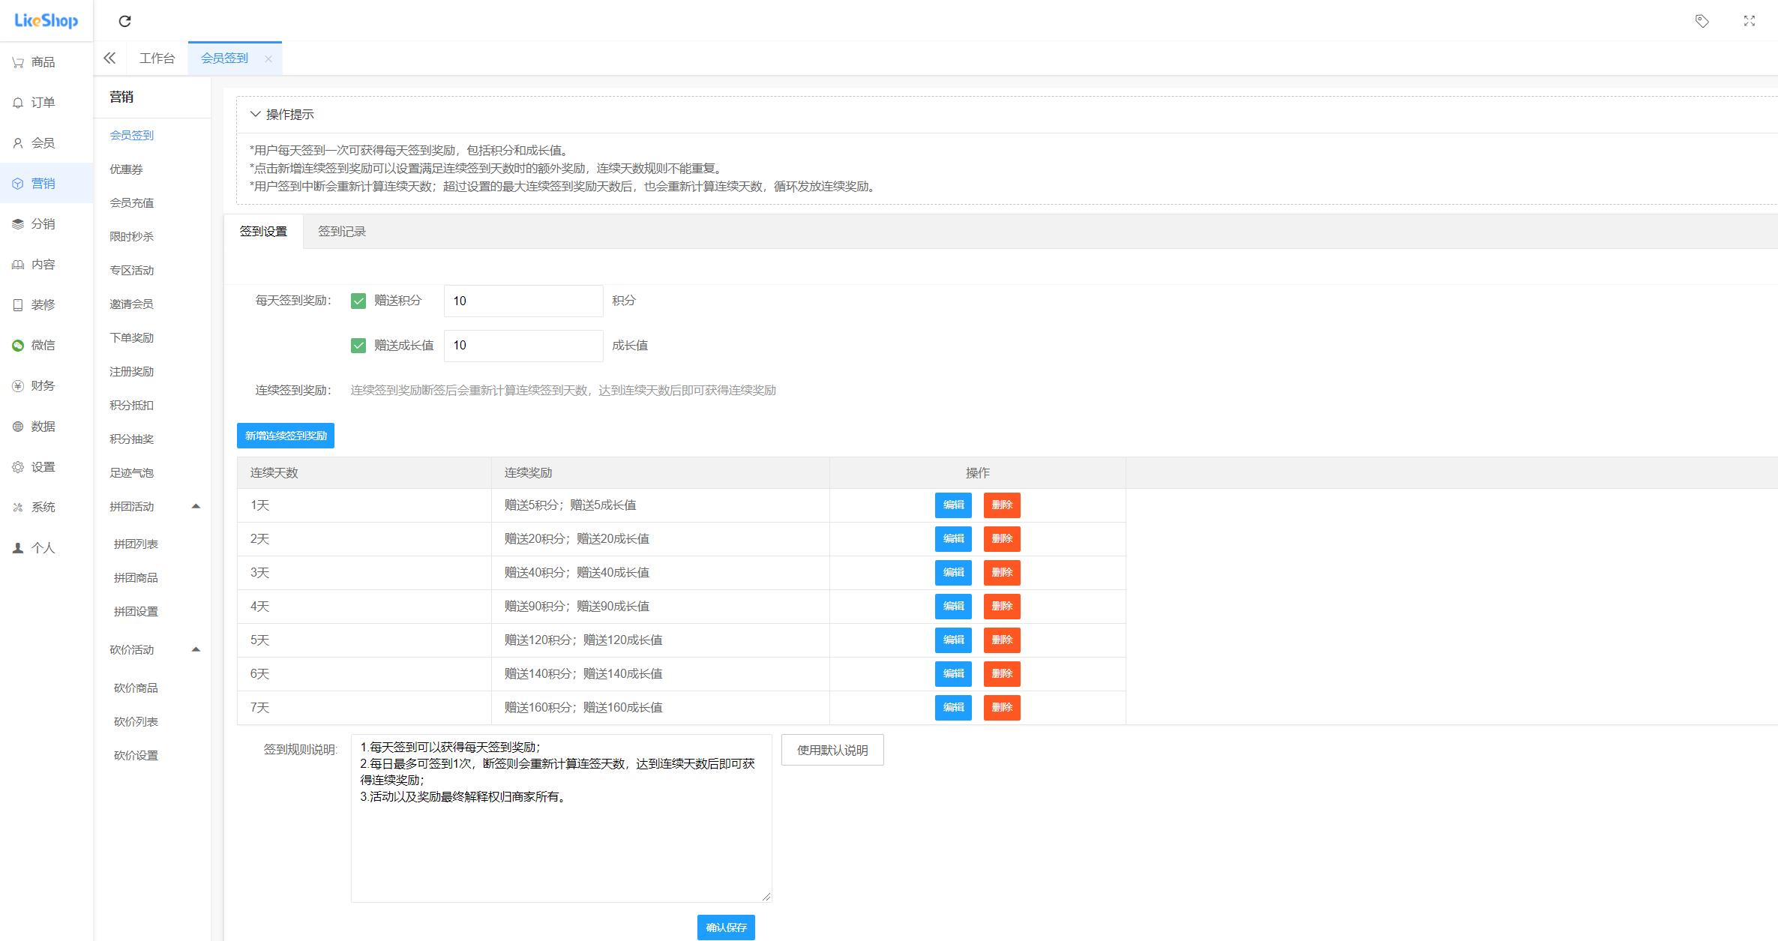This screenshot has height=941, width=1778.
Task: Click the 赠送积分 value input field
Action: (x=523, y=301)
